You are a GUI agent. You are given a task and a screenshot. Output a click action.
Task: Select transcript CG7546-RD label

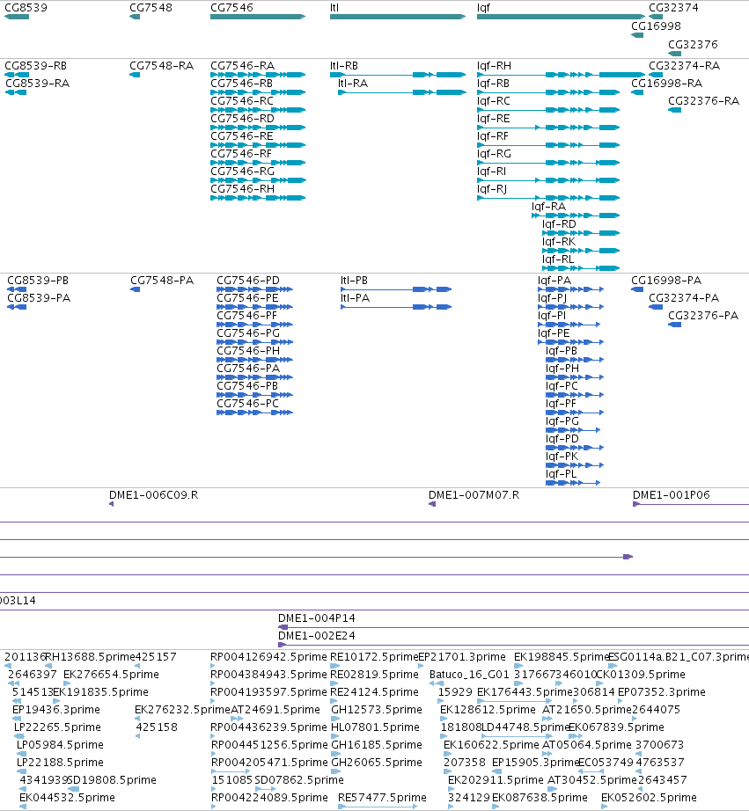pos(242,119)
